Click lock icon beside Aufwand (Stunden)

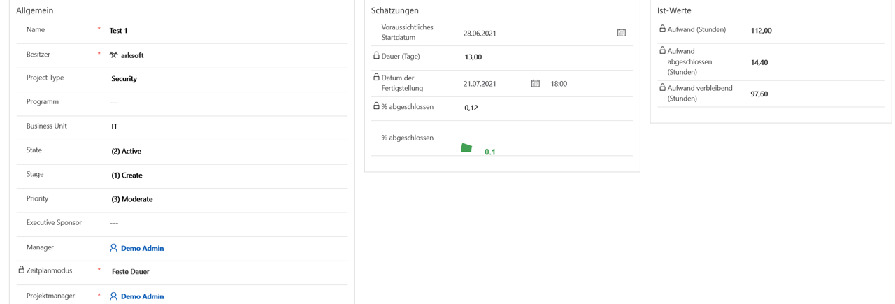coord(662,29)
